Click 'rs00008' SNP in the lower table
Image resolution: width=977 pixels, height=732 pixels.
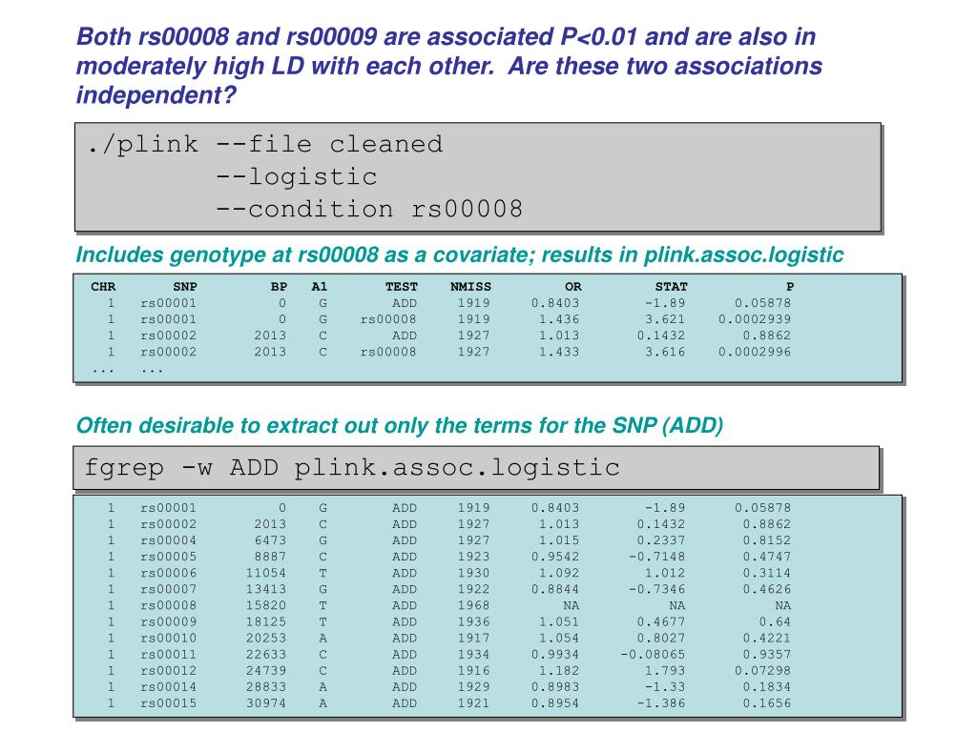(168, 605)
